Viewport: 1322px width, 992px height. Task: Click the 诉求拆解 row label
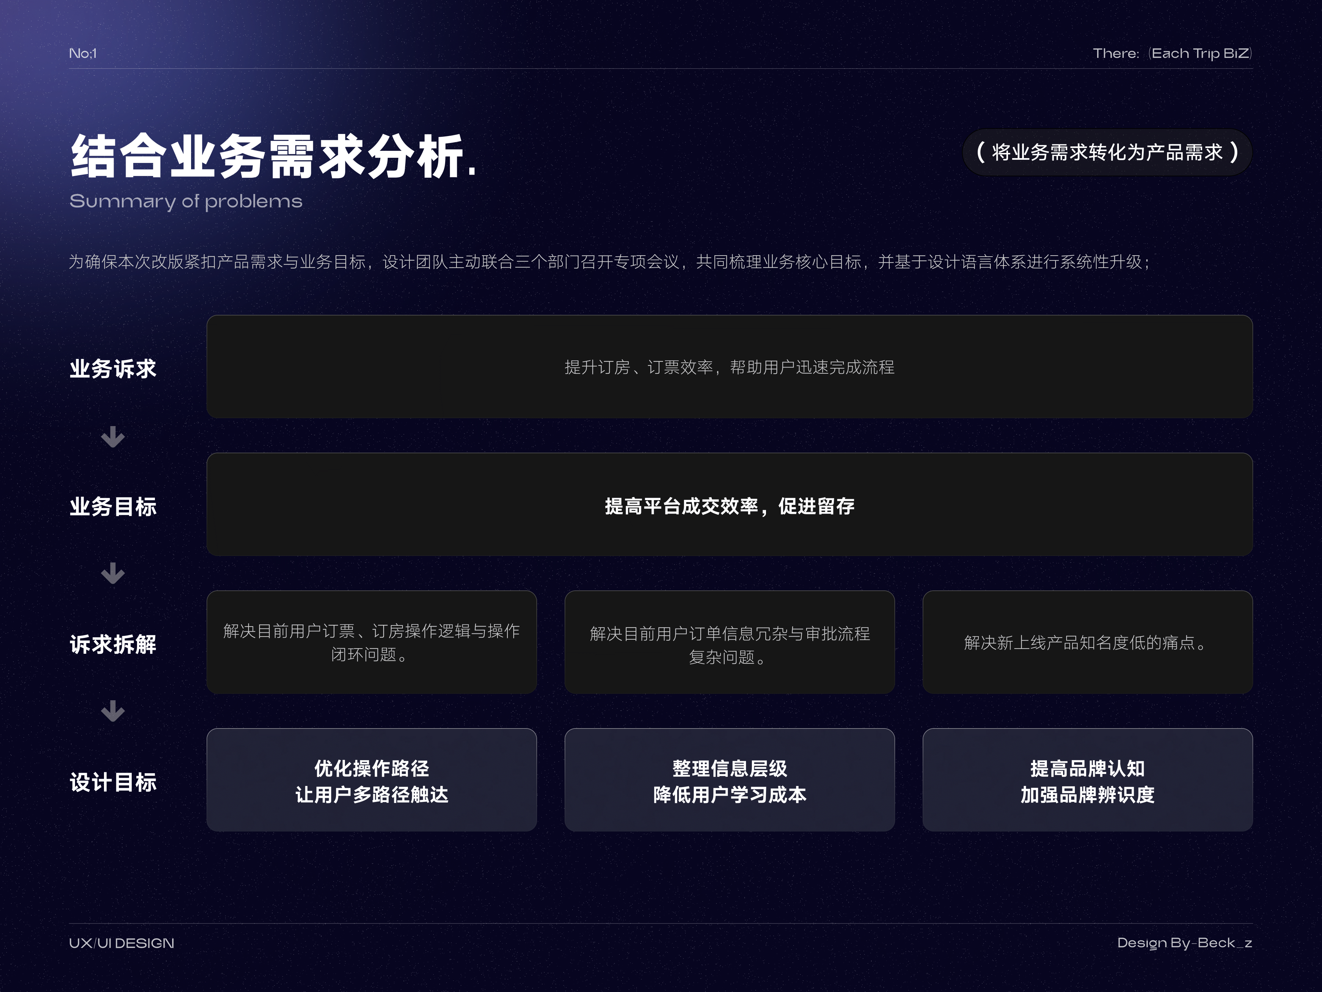coord(113,644)
